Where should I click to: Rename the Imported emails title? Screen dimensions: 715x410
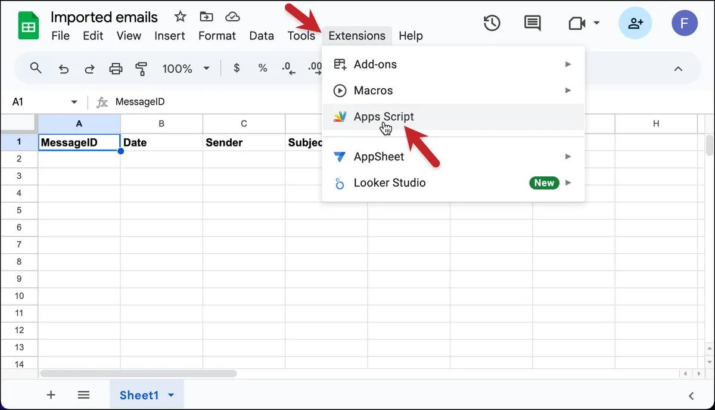(x=104, y=17)
